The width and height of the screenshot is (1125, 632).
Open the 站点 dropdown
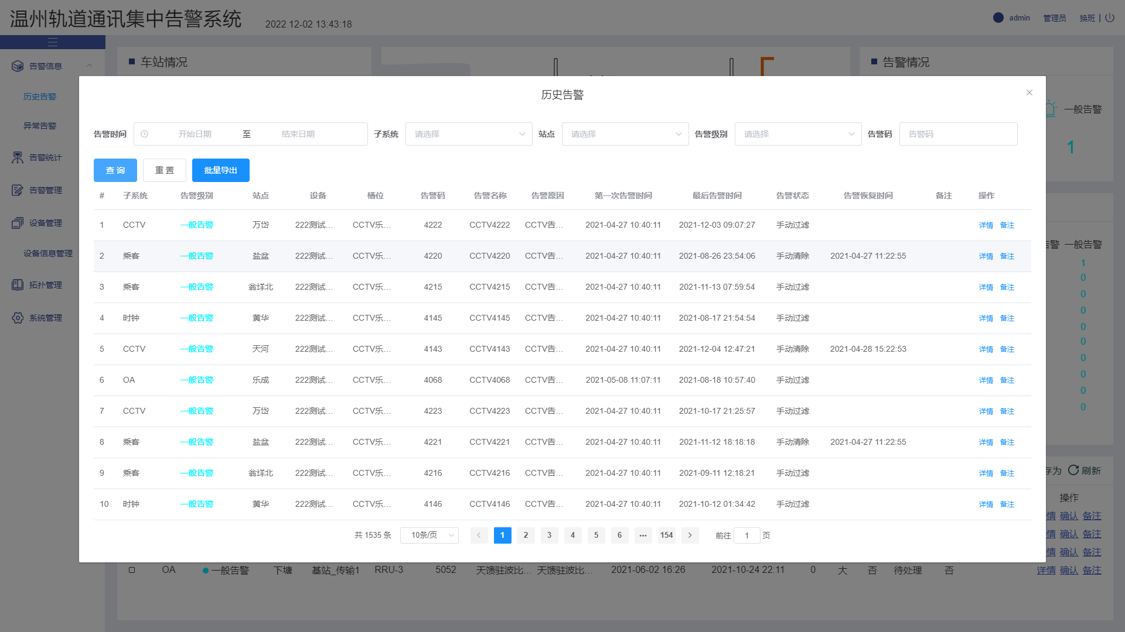pos(625,134)
